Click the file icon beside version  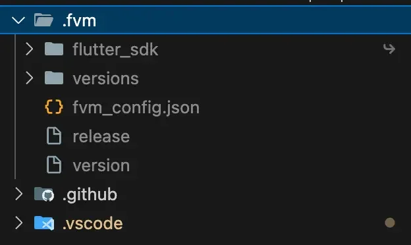pos(54,165)
